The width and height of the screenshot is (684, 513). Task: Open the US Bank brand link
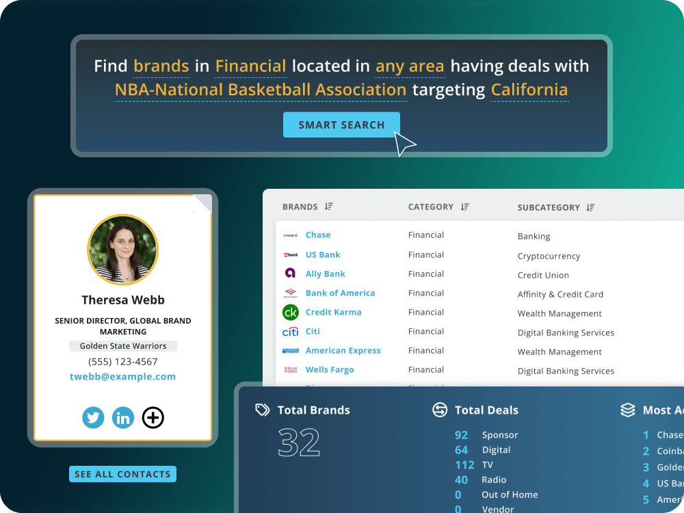pos(323,254)
